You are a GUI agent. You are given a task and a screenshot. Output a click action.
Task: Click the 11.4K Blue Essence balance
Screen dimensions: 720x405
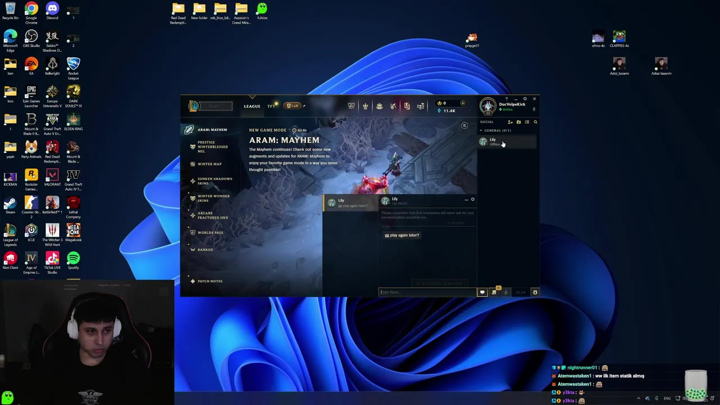[x=446, y=111]
